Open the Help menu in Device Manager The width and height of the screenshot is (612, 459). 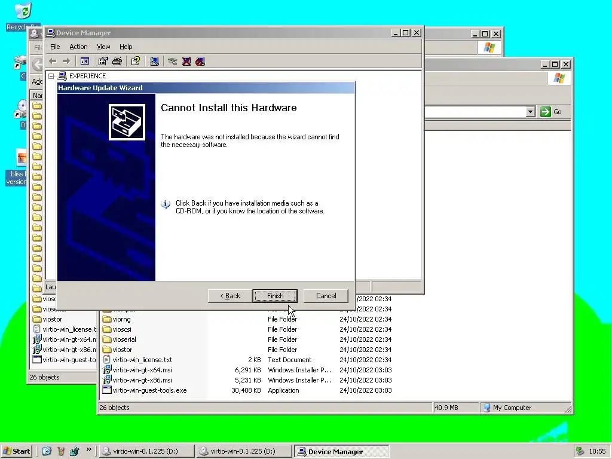pos(126,47)
